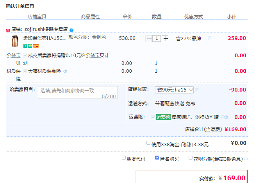Screen dimensions: 255x183
Task: Click the 卖家赠送, 退换货可赔 text
Action: (195, 117)
